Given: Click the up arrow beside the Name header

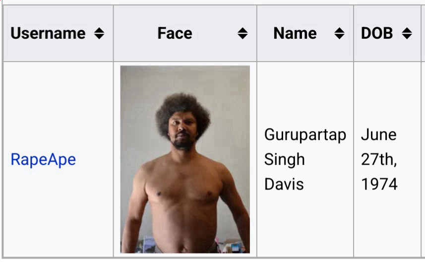Looking at the screenshot, I should coord(339,30).
